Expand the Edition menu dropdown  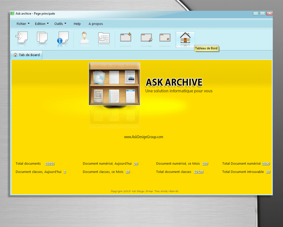pyautogui.click(x=42, y=24)
